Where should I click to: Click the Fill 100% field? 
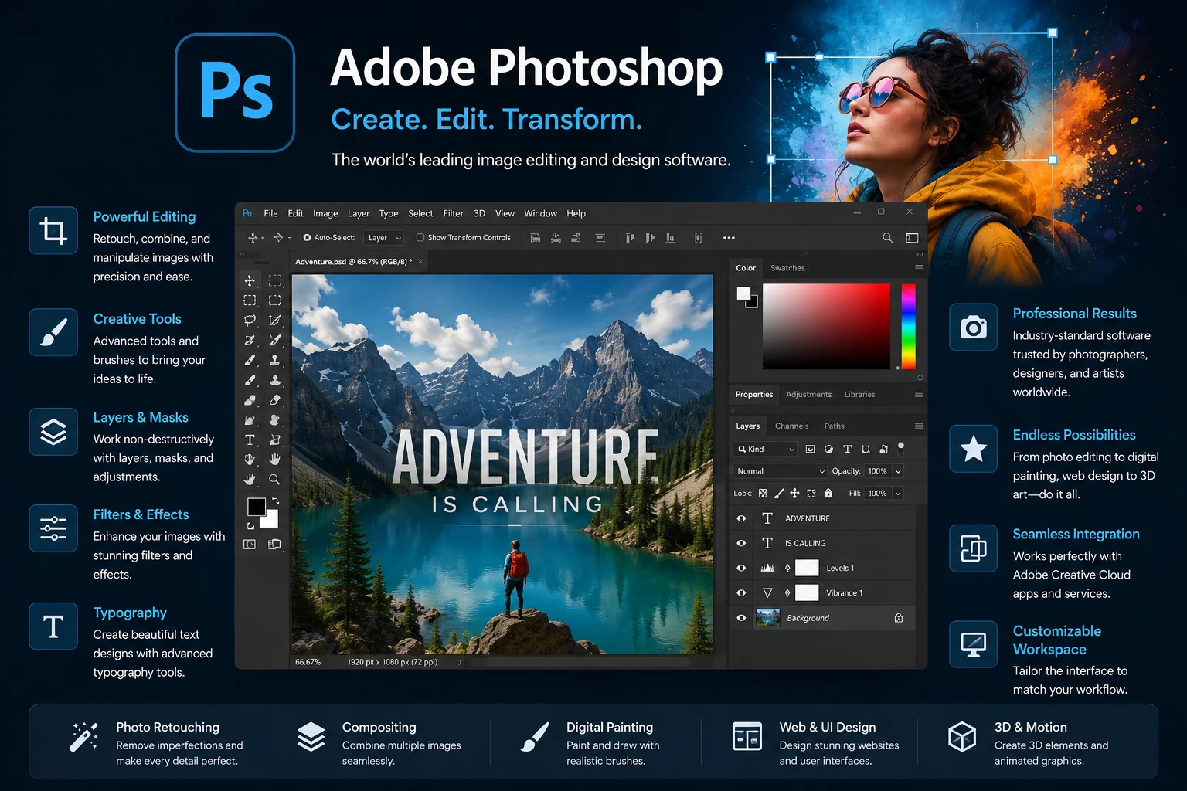pos(878,493)
